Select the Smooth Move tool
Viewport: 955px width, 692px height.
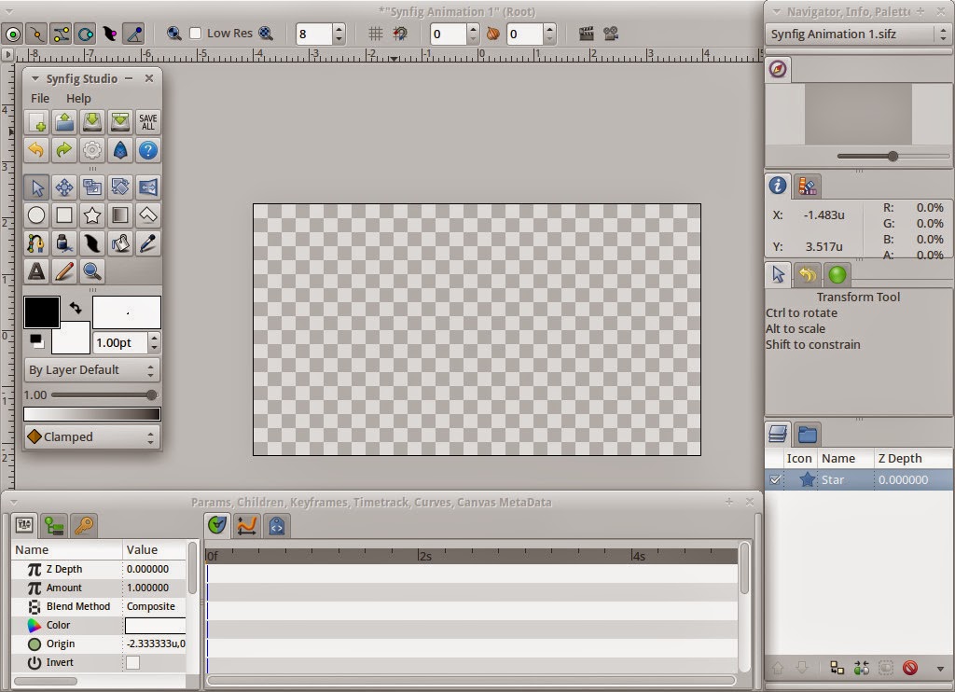point(64,187)
